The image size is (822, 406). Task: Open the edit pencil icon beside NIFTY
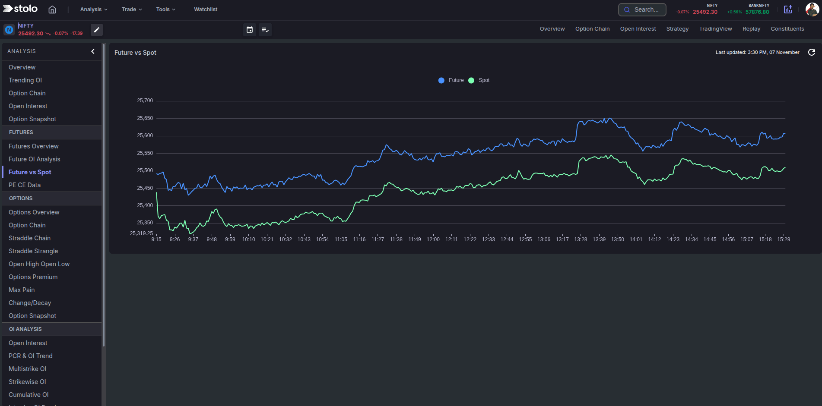coord(96,30)
